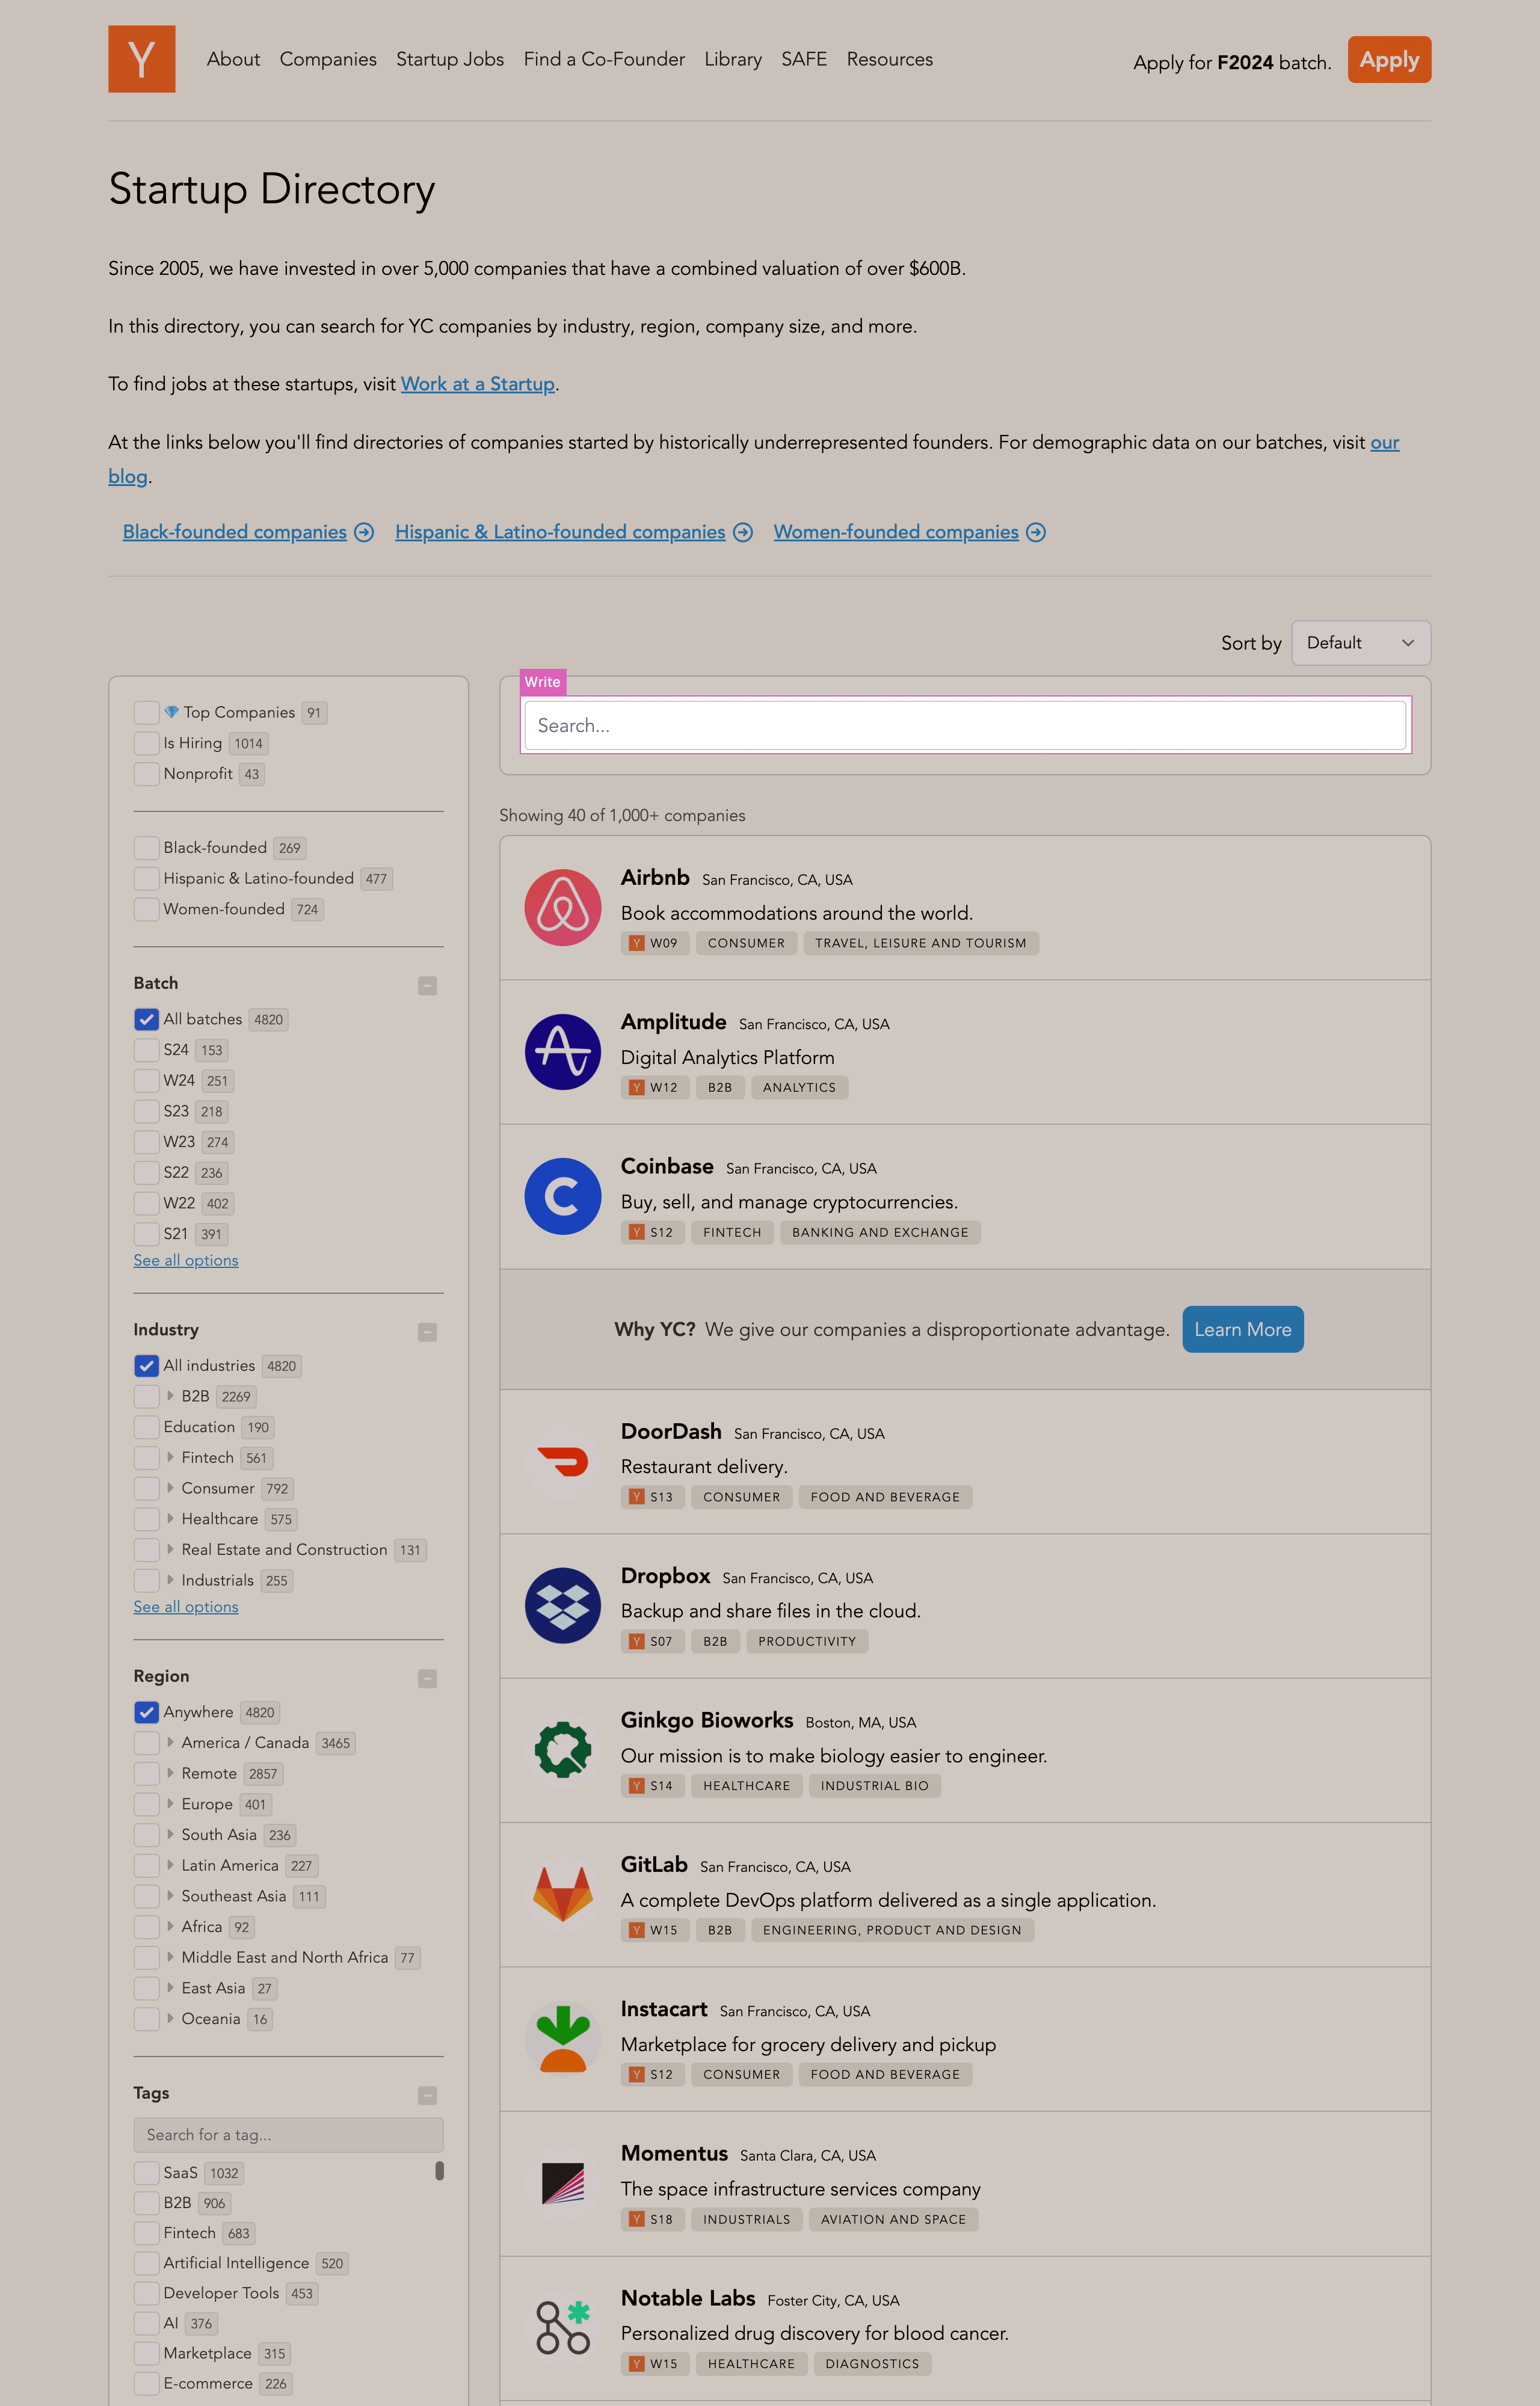
Task: Open the Women-founded companies link
Action: 895,532
